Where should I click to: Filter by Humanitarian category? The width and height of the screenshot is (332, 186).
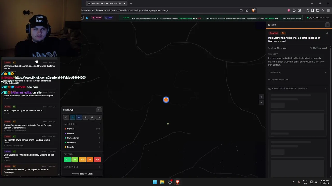pyautogui.click(x=82, y=138)
